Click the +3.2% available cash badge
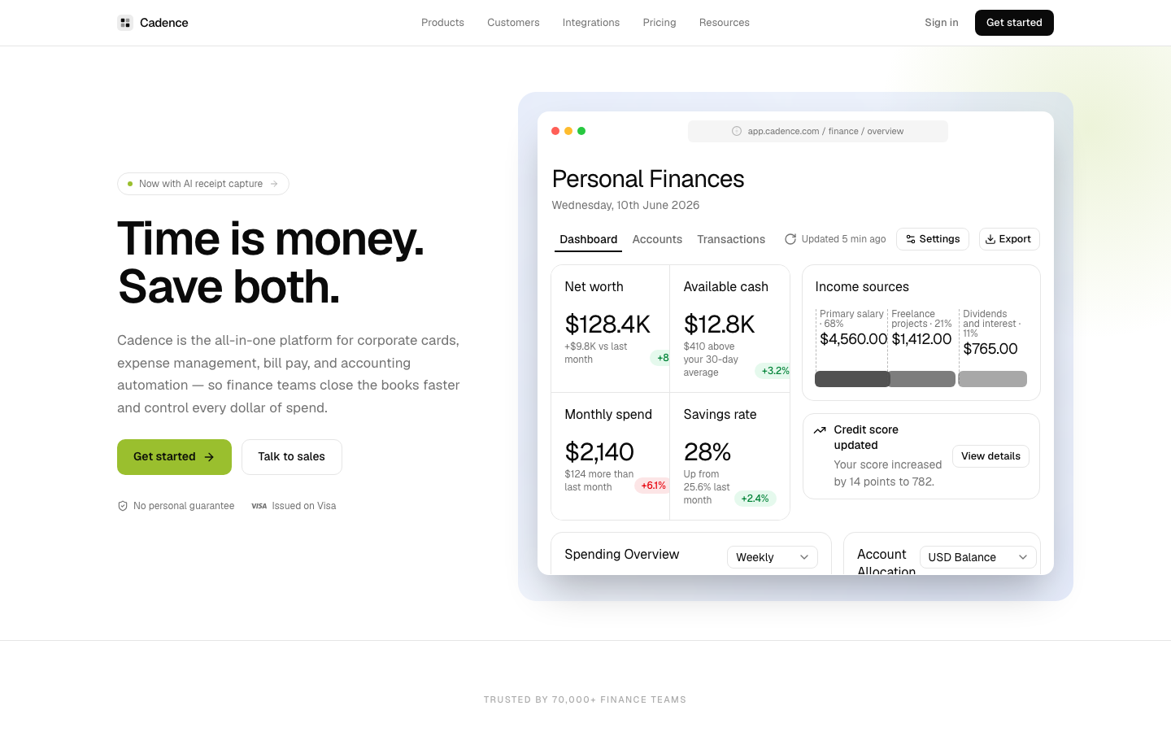 click(x=774, y=371)
